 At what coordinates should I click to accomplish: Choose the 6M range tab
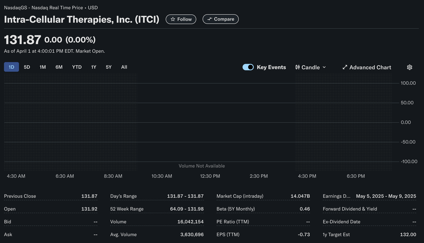click(59, 67)
